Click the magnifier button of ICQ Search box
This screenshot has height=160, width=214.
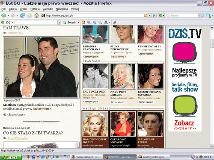tap(201, 15)
